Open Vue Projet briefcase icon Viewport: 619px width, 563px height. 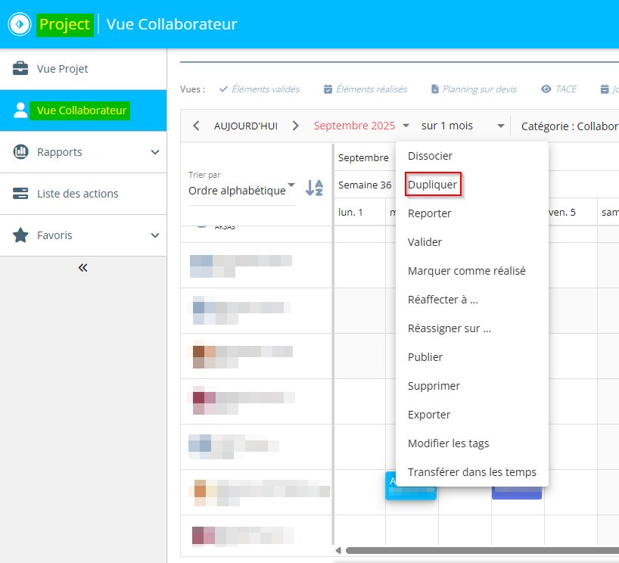pos(21,69)
